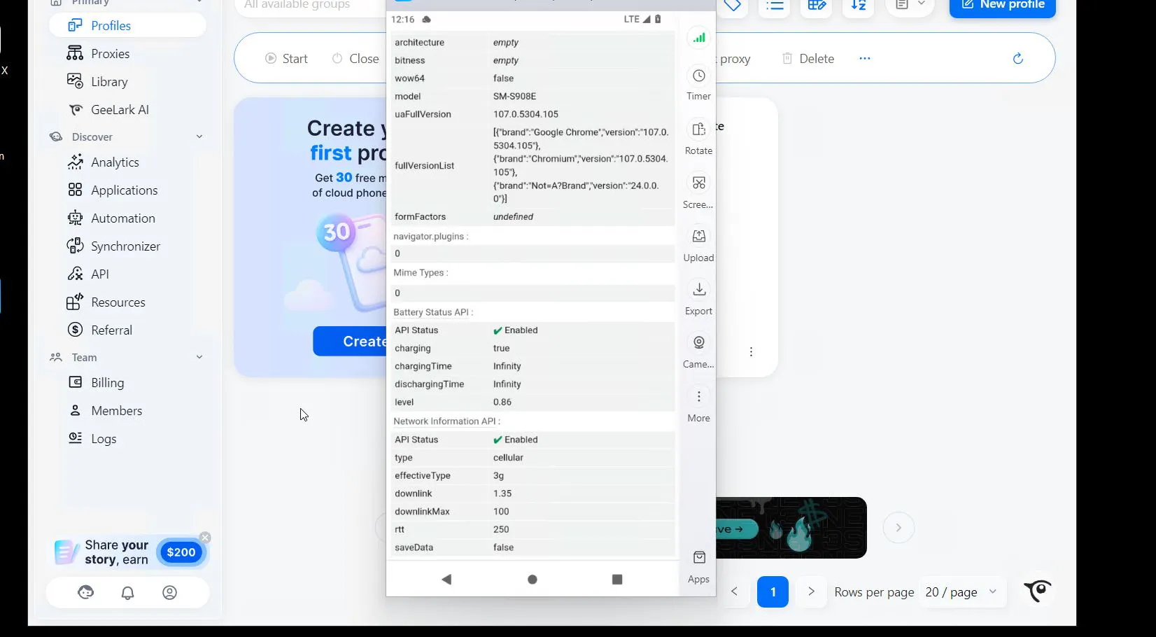Click the Delete button

808,59
